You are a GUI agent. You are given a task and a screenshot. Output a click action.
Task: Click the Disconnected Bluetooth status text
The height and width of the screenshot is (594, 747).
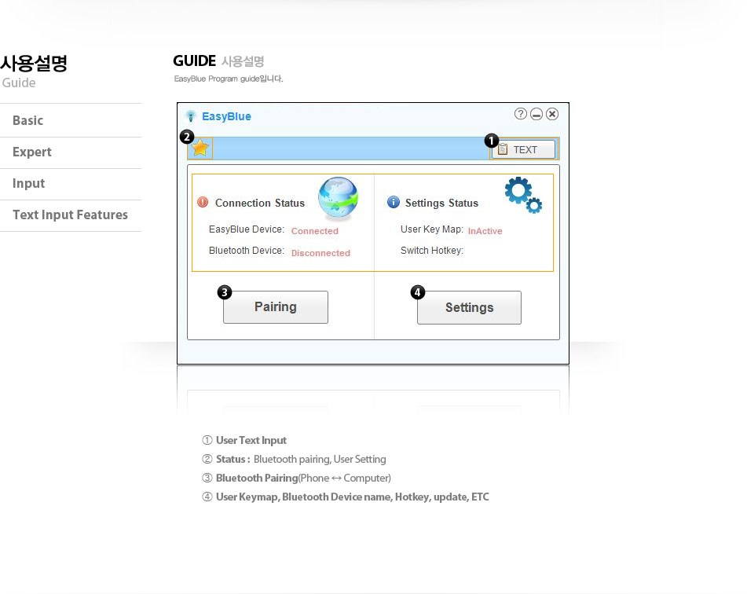tap(320, 253)
